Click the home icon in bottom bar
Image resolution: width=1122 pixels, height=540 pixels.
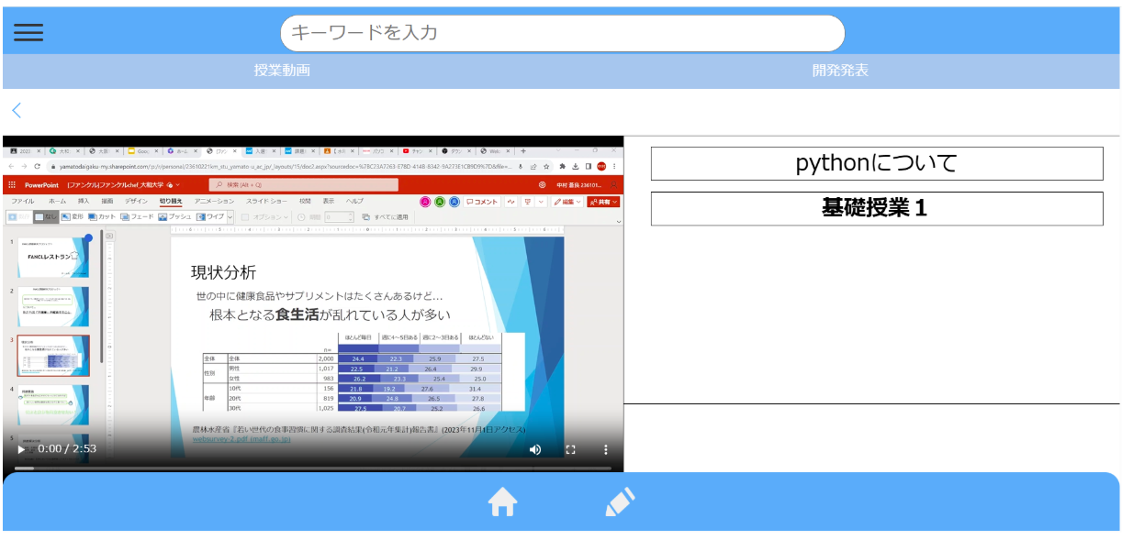tap(502, 502)
